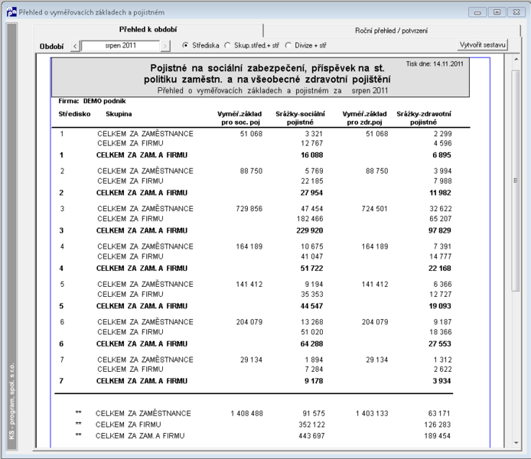Click the value 229 920 for středisko 3
The height and width of the screenshot is (459, 531).
(x=310, y=230)
